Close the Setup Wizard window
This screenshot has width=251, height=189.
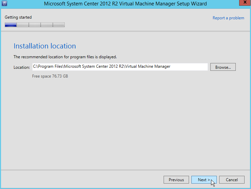pyautogui.click(x=243, y=3)
